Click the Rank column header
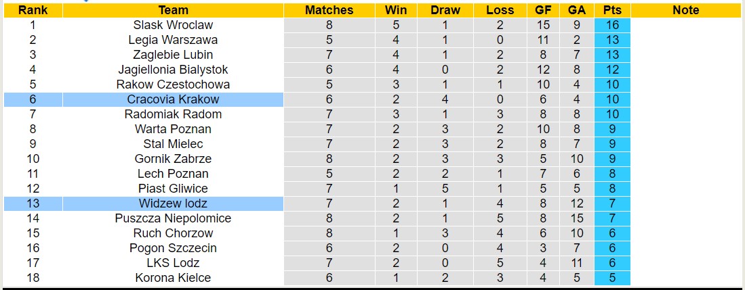The width and height of the screenshot is (745, 290). (x=33, y=10)
